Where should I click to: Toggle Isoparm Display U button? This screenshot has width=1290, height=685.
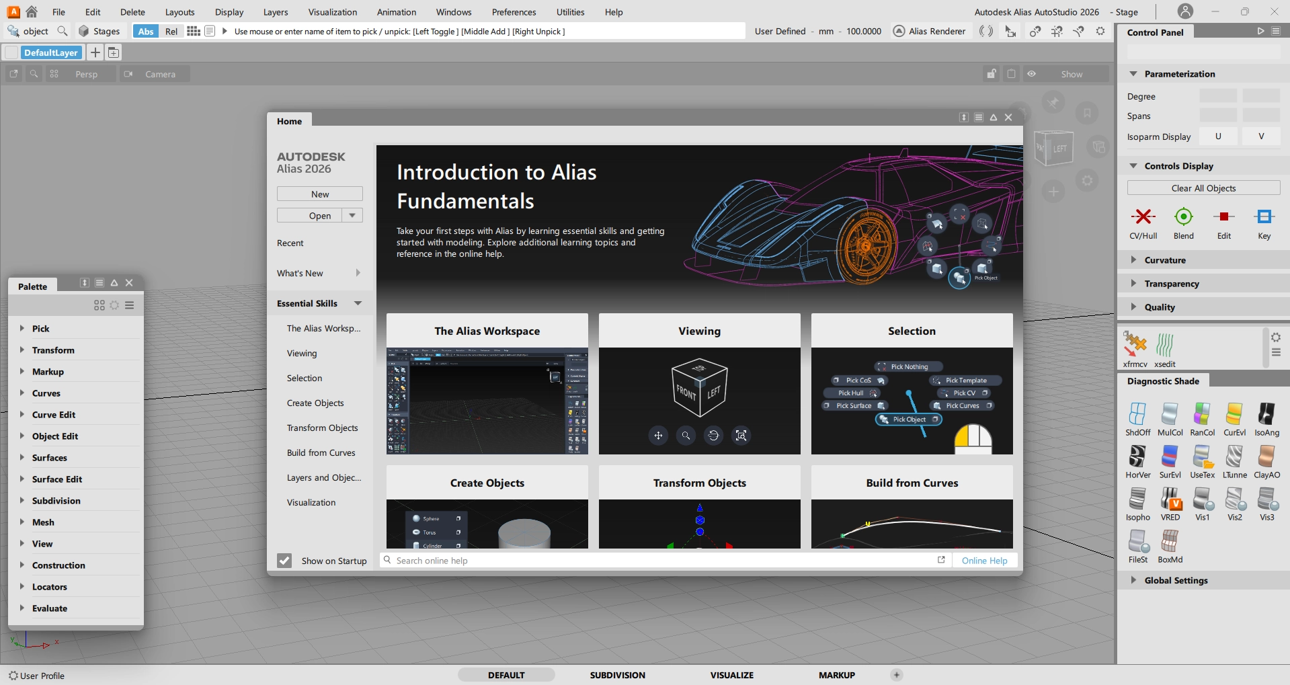point(1218,136)
